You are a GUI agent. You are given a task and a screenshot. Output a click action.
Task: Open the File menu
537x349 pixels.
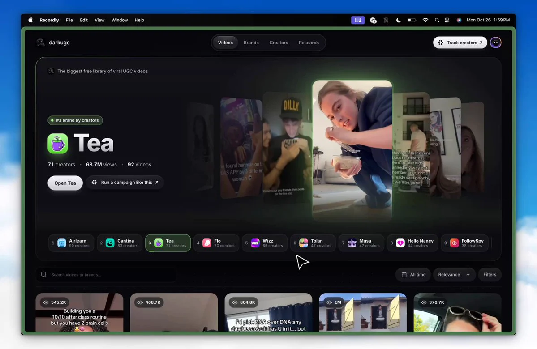pos(69,20)
